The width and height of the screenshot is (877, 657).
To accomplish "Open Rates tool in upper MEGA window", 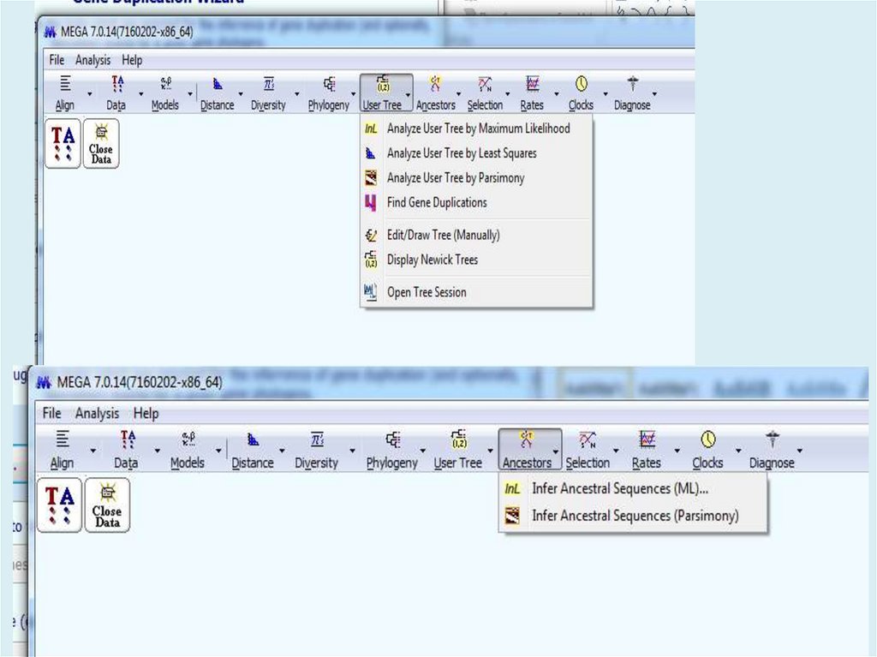I will (532, 93).
